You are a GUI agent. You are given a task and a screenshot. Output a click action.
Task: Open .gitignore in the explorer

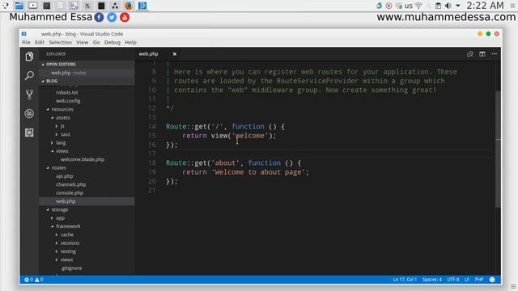click(x=71, y=268)
